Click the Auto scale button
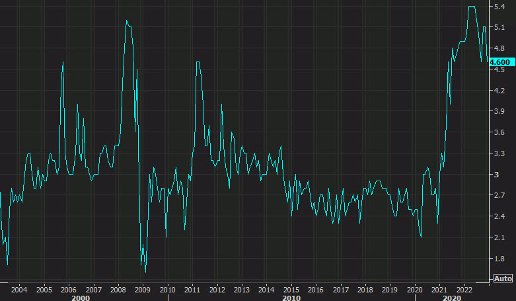Viewport: 516px width, 301px height. [x=503, y=279]
